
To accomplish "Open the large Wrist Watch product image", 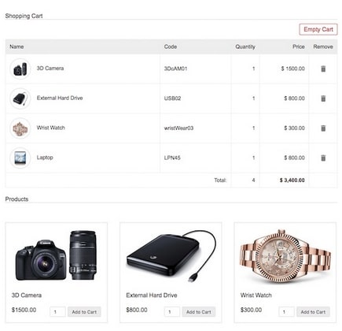I will [x=285, y=256].
